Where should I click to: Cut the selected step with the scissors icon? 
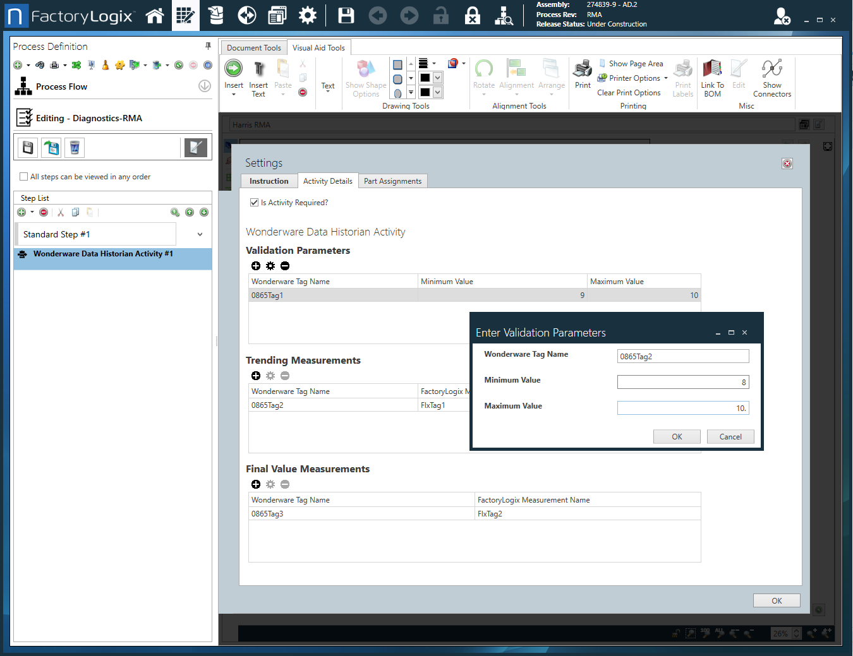[x=60, y=212]
